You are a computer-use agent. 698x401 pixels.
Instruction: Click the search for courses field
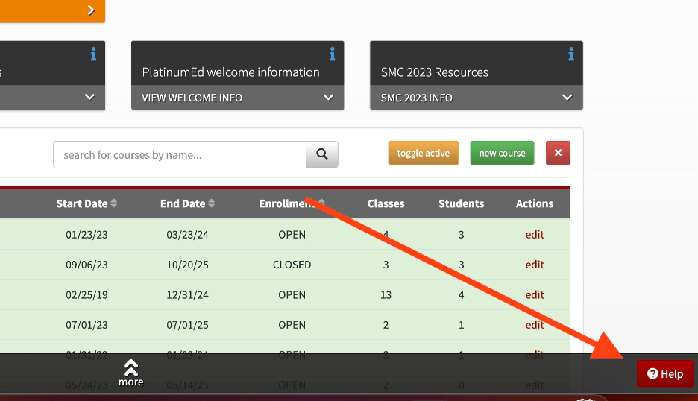click(180, 155)
